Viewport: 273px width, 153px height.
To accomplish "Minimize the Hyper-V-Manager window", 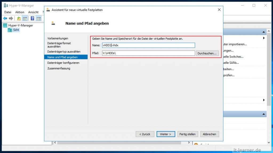I will [242, 5].
